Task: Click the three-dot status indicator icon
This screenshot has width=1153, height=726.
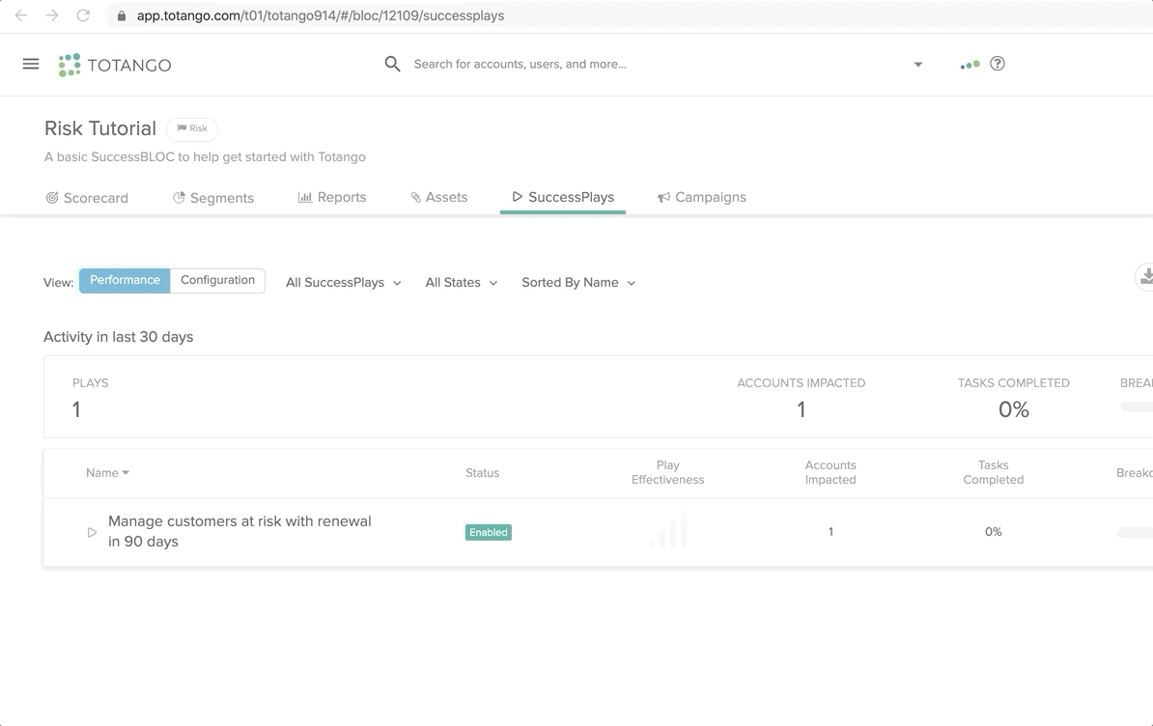Action: [970, 65]
